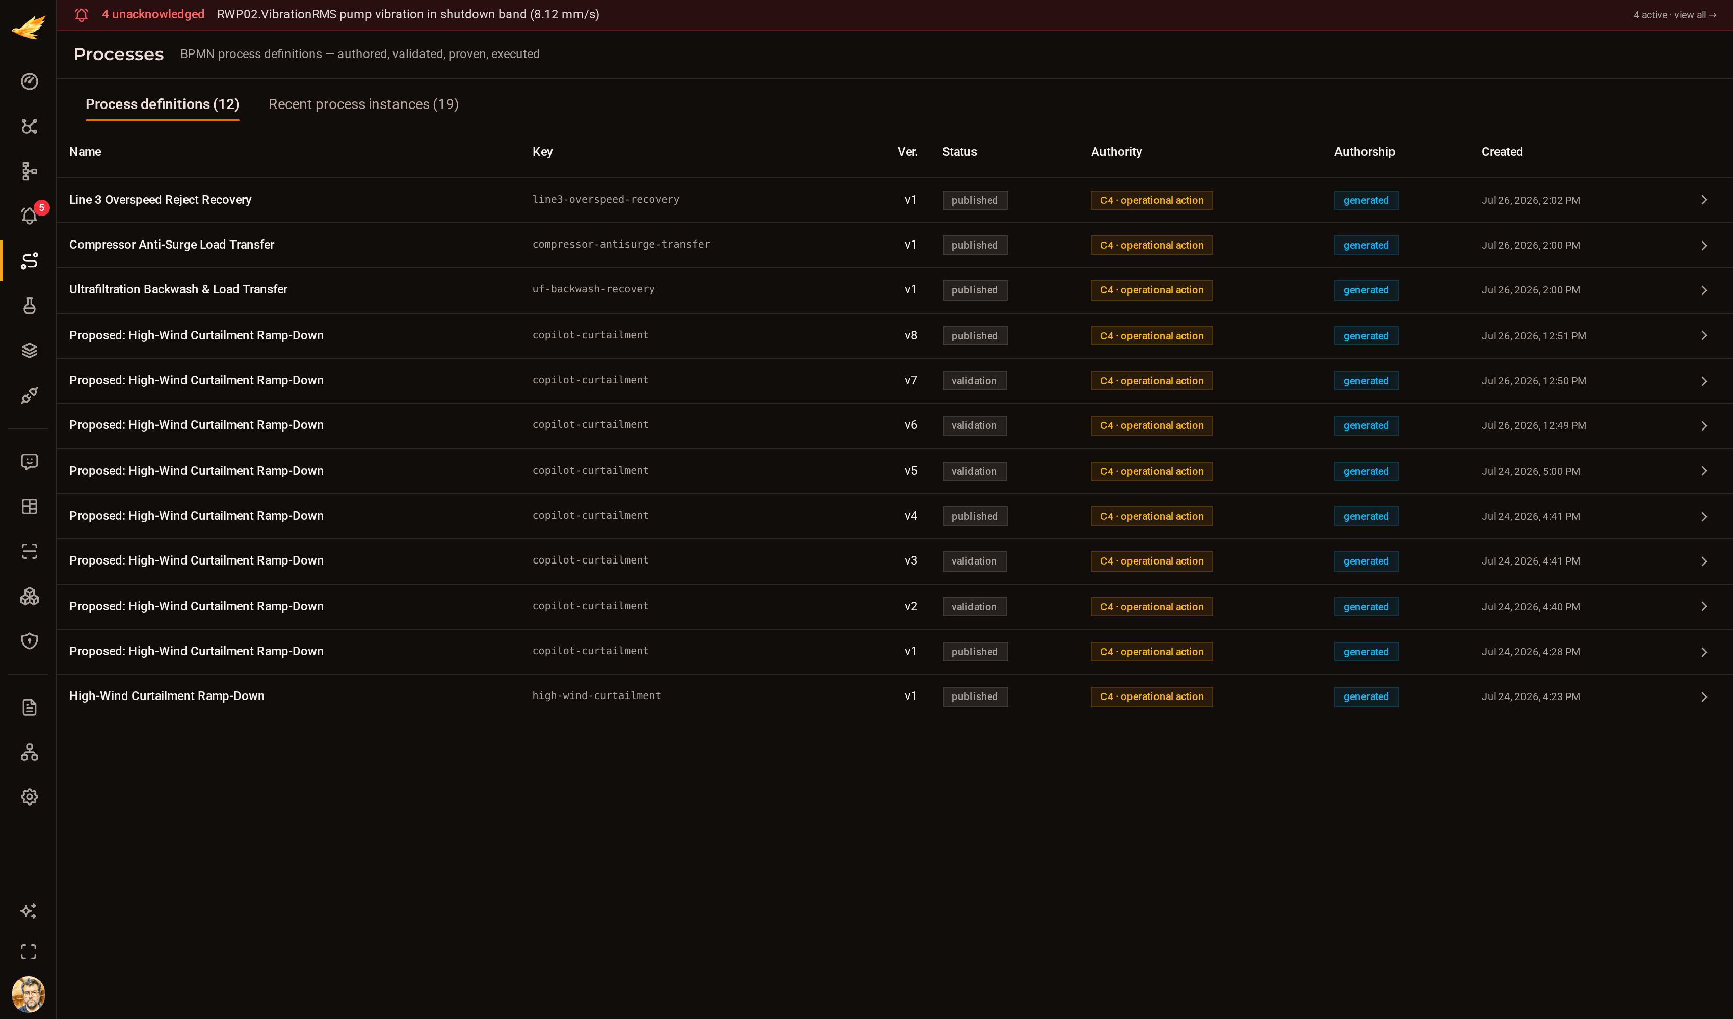
Task: Open the org network icon in sidebar
Action: tap(29, 752)
